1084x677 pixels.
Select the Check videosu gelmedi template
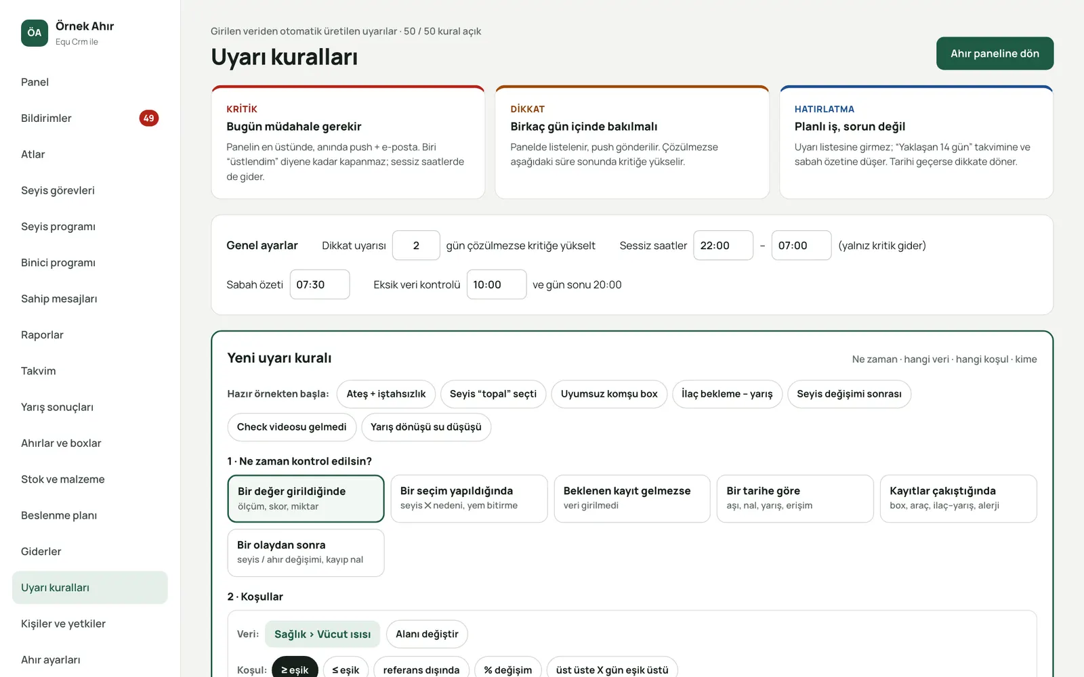pos(291,427)
